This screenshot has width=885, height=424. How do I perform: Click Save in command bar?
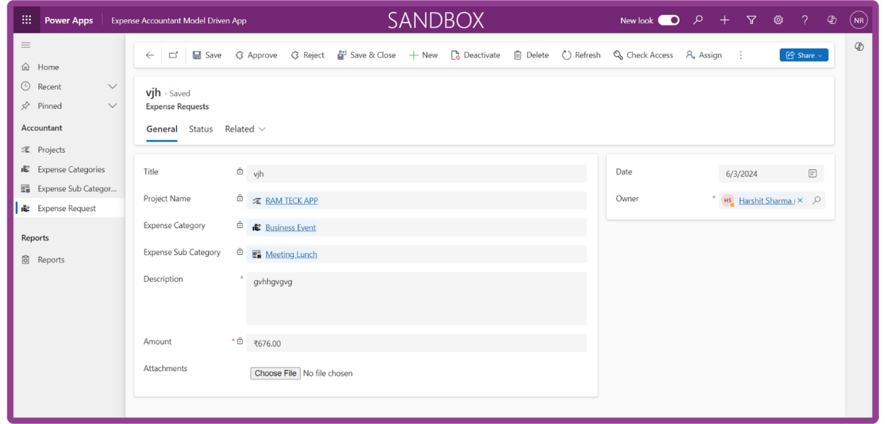[207, 55]
